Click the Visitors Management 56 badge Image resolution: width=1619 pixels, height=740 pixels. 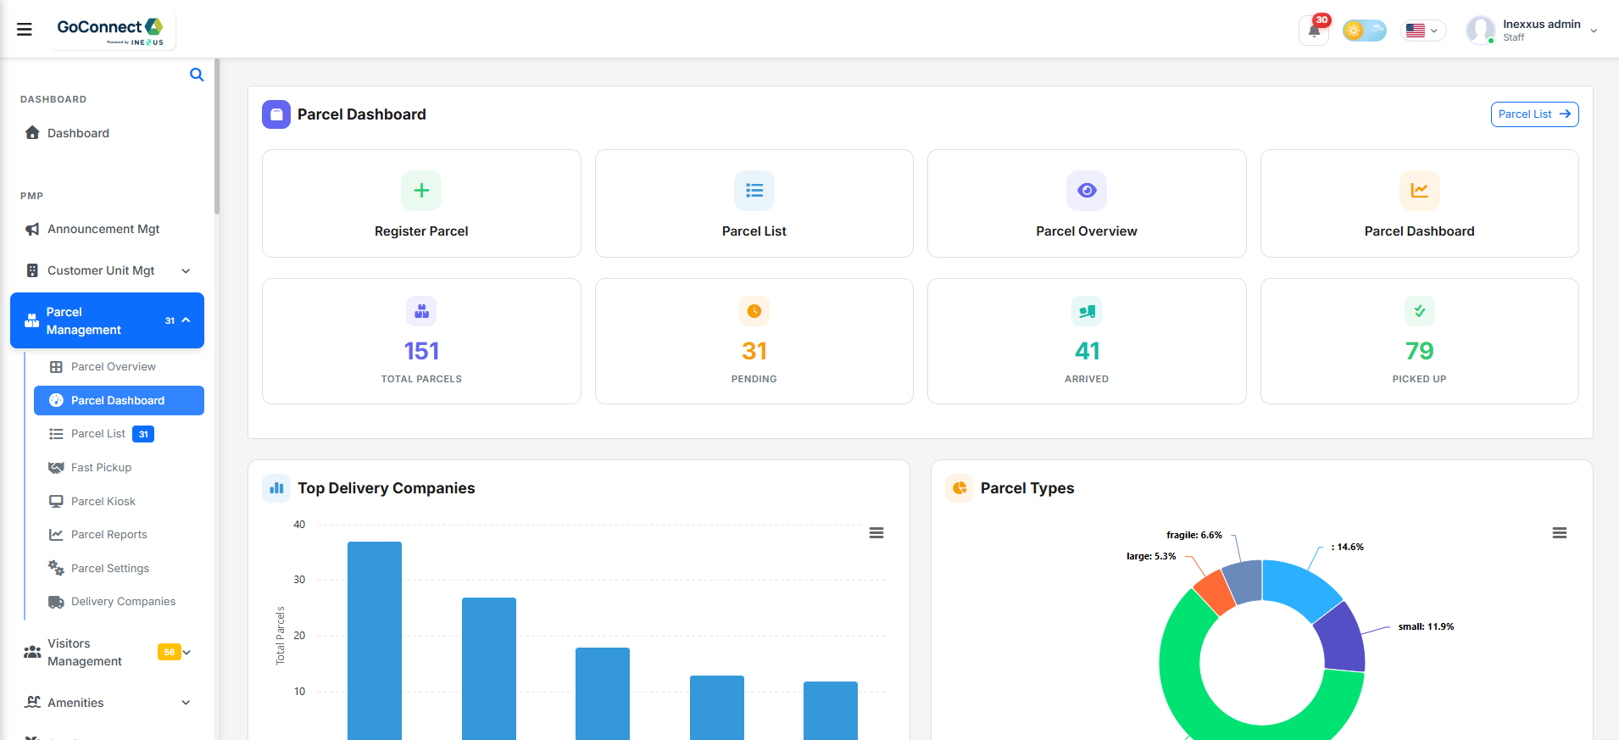(169, 652)
